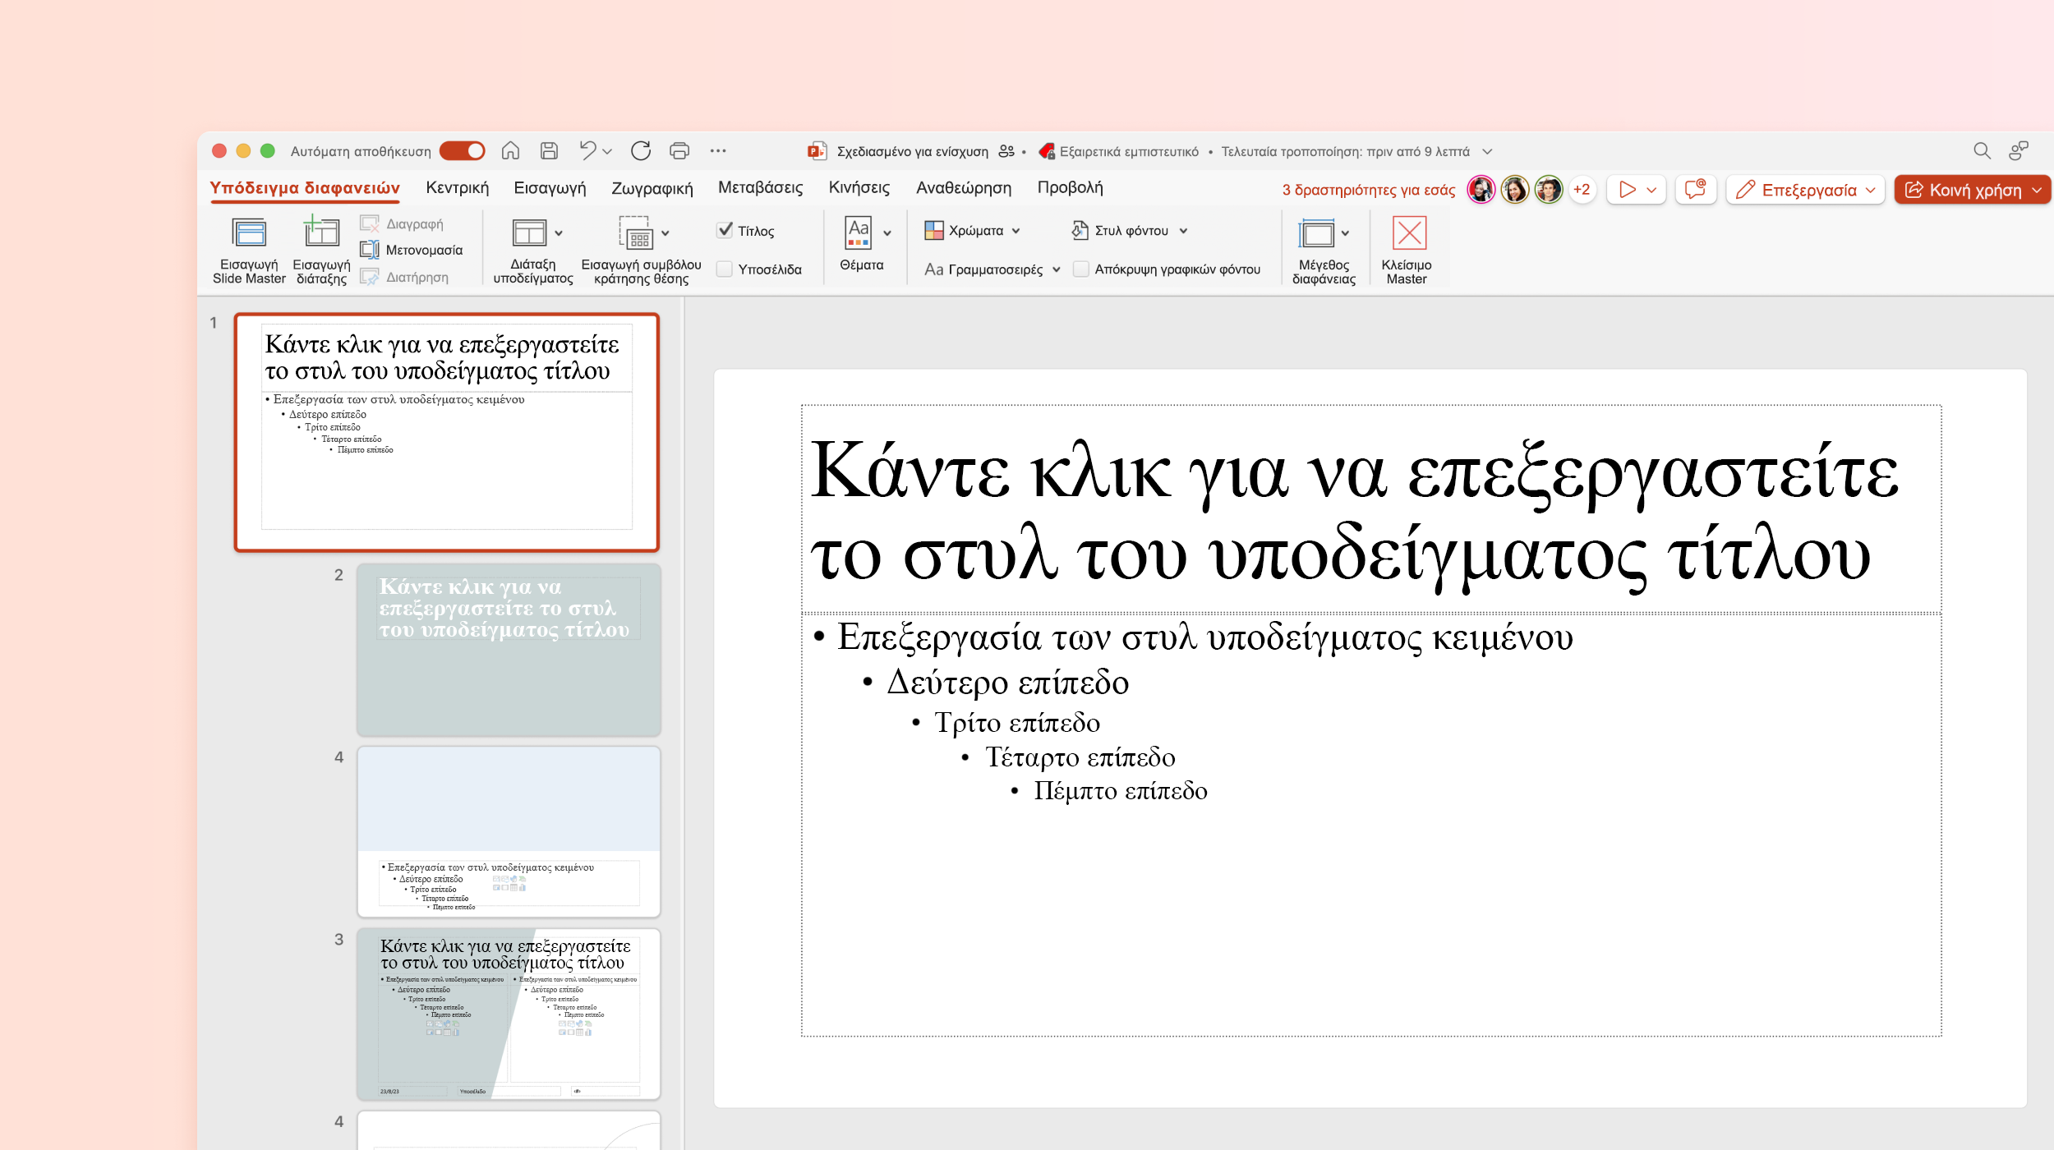Open slideshow options dropdown arrow
The height and width of the screenshot is (1150, 2054).
(x=1651, y=190)
